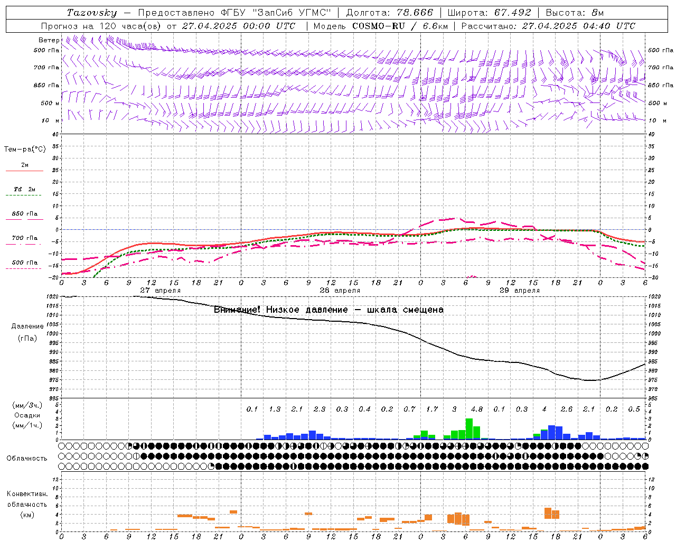Click the tallest green precipitation bar
This screenshot has height=541, width=676.
pos(469,428)
